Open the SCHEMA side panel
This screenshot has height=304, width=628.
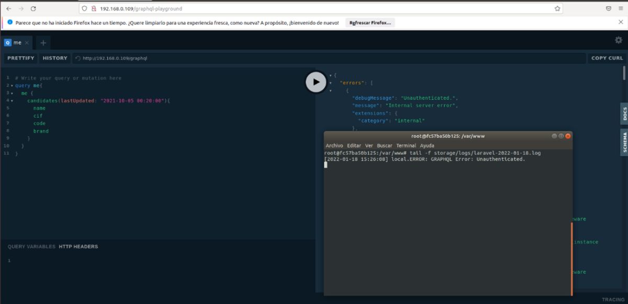[624, 142]
